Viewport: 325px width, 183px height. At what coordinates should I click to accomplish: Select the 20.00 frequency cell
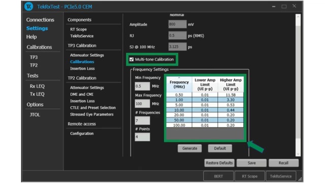pyautogui.click(x=179, y=115)
